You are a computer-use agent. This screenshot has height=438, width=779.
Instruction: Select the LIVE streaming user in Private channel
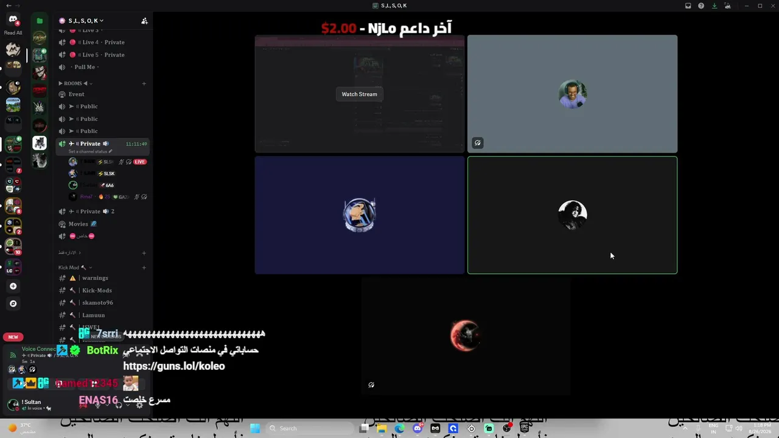[107, 162]
